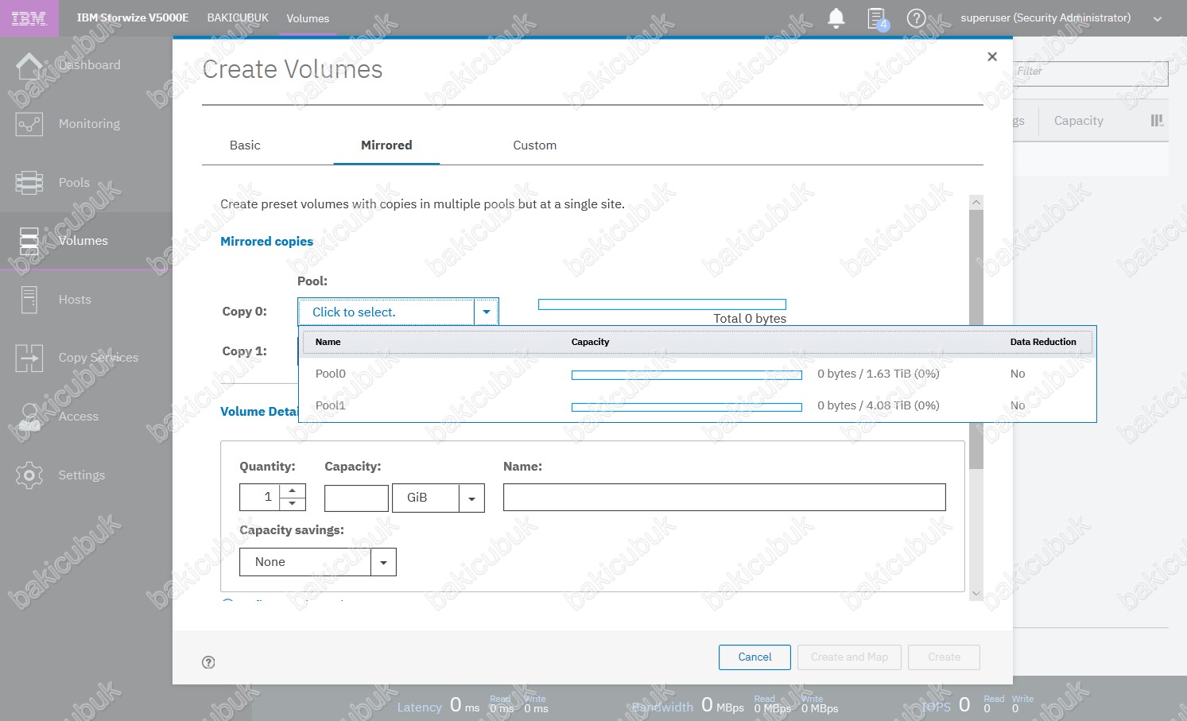Open the notifications bell icon
Viewport: 1187px width, 721px height.
836,18
